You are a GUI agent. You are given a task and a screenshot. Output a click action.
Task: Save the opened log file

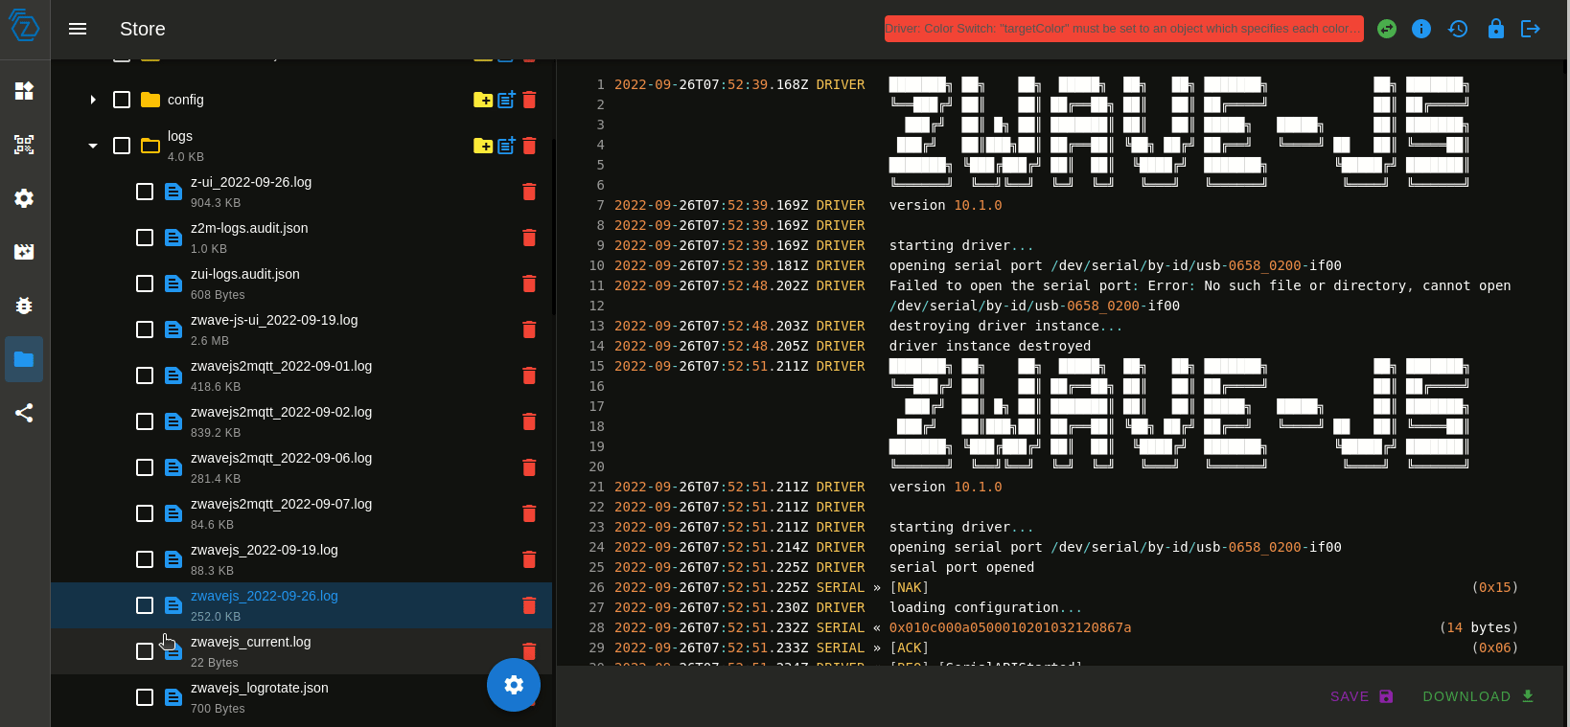pyautogui.click(x=1361, y=696)
